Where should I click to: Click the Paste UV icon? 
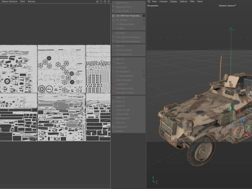[x=113, y=102]
